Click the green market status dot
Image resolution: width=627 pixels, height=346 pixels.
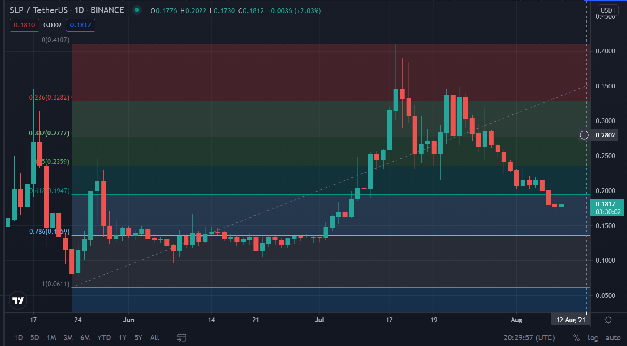click(137, 10)
